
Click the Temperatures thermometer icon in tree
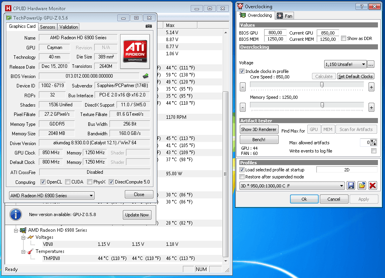tap(31, 251)
